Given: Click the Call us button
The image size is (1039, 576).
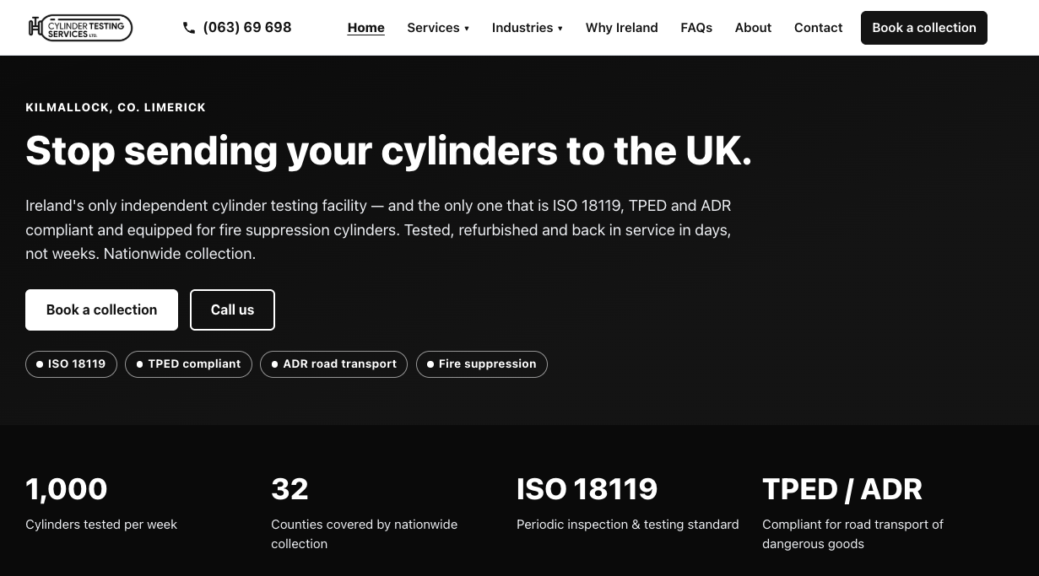Looking at the screenshot, I should pos(232,310).
